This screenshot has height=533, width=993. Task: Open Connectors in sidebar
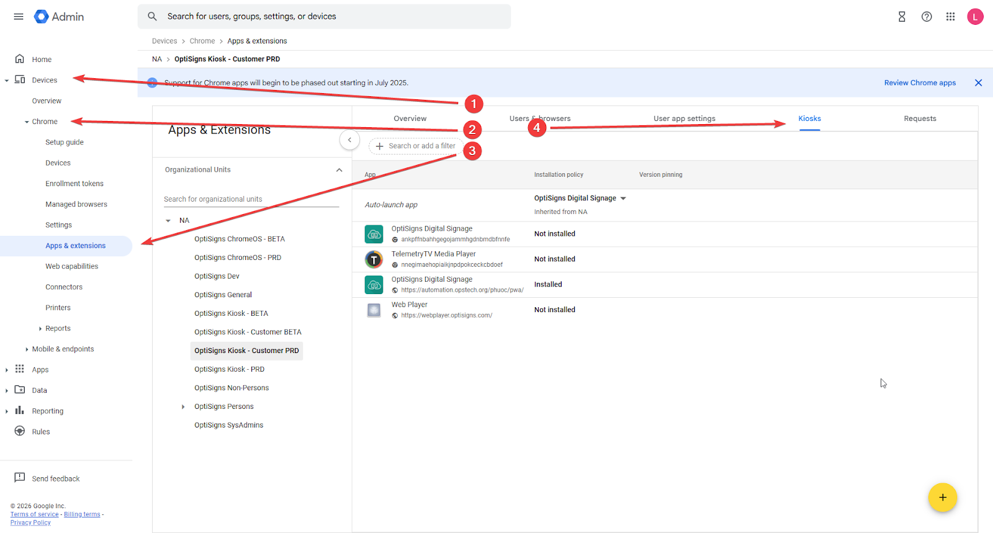[64, 287]
